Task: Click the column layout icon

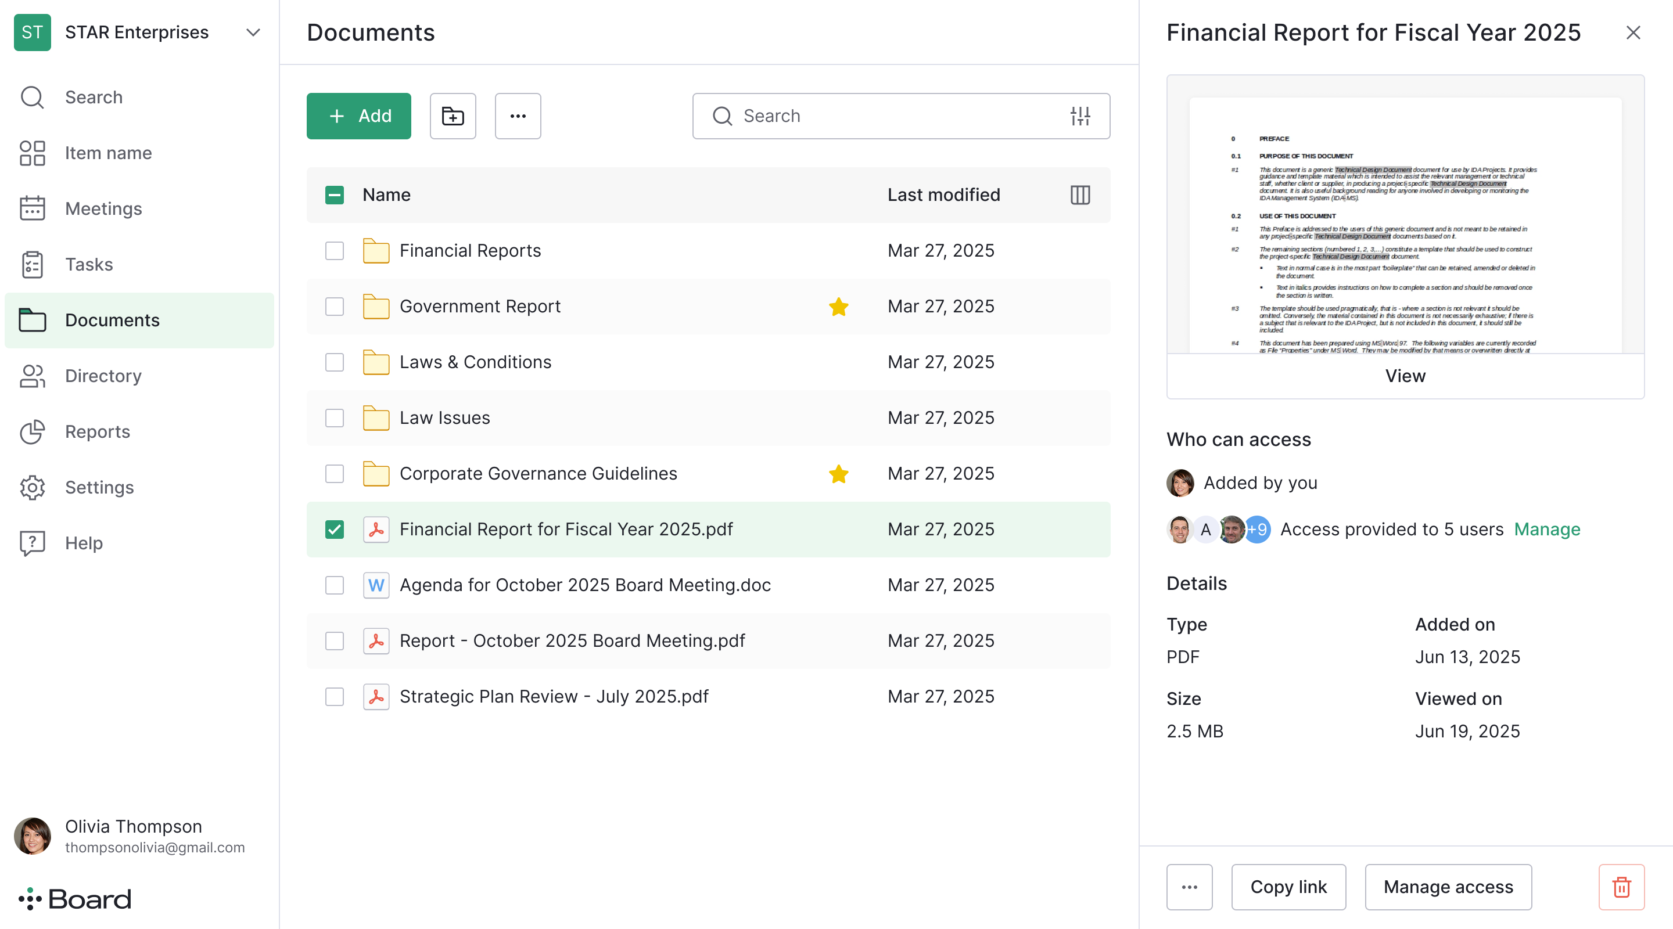Action: [1080, 195]
